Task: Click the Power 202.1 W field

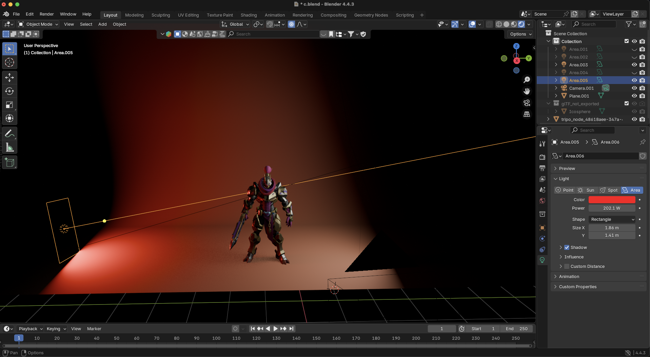Action: [x=612, y=208]
